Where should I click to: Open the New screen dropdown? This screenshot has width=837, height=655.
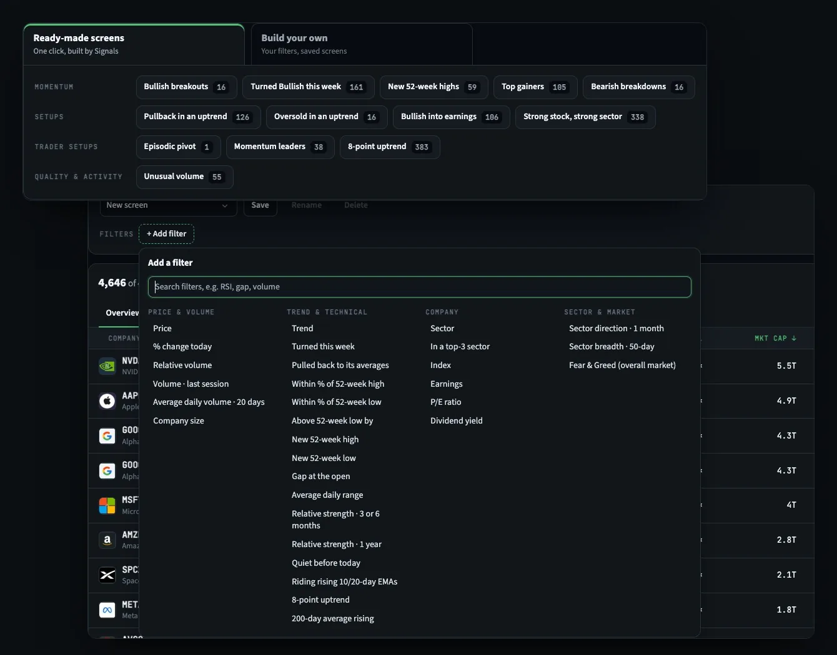[168, 205]
